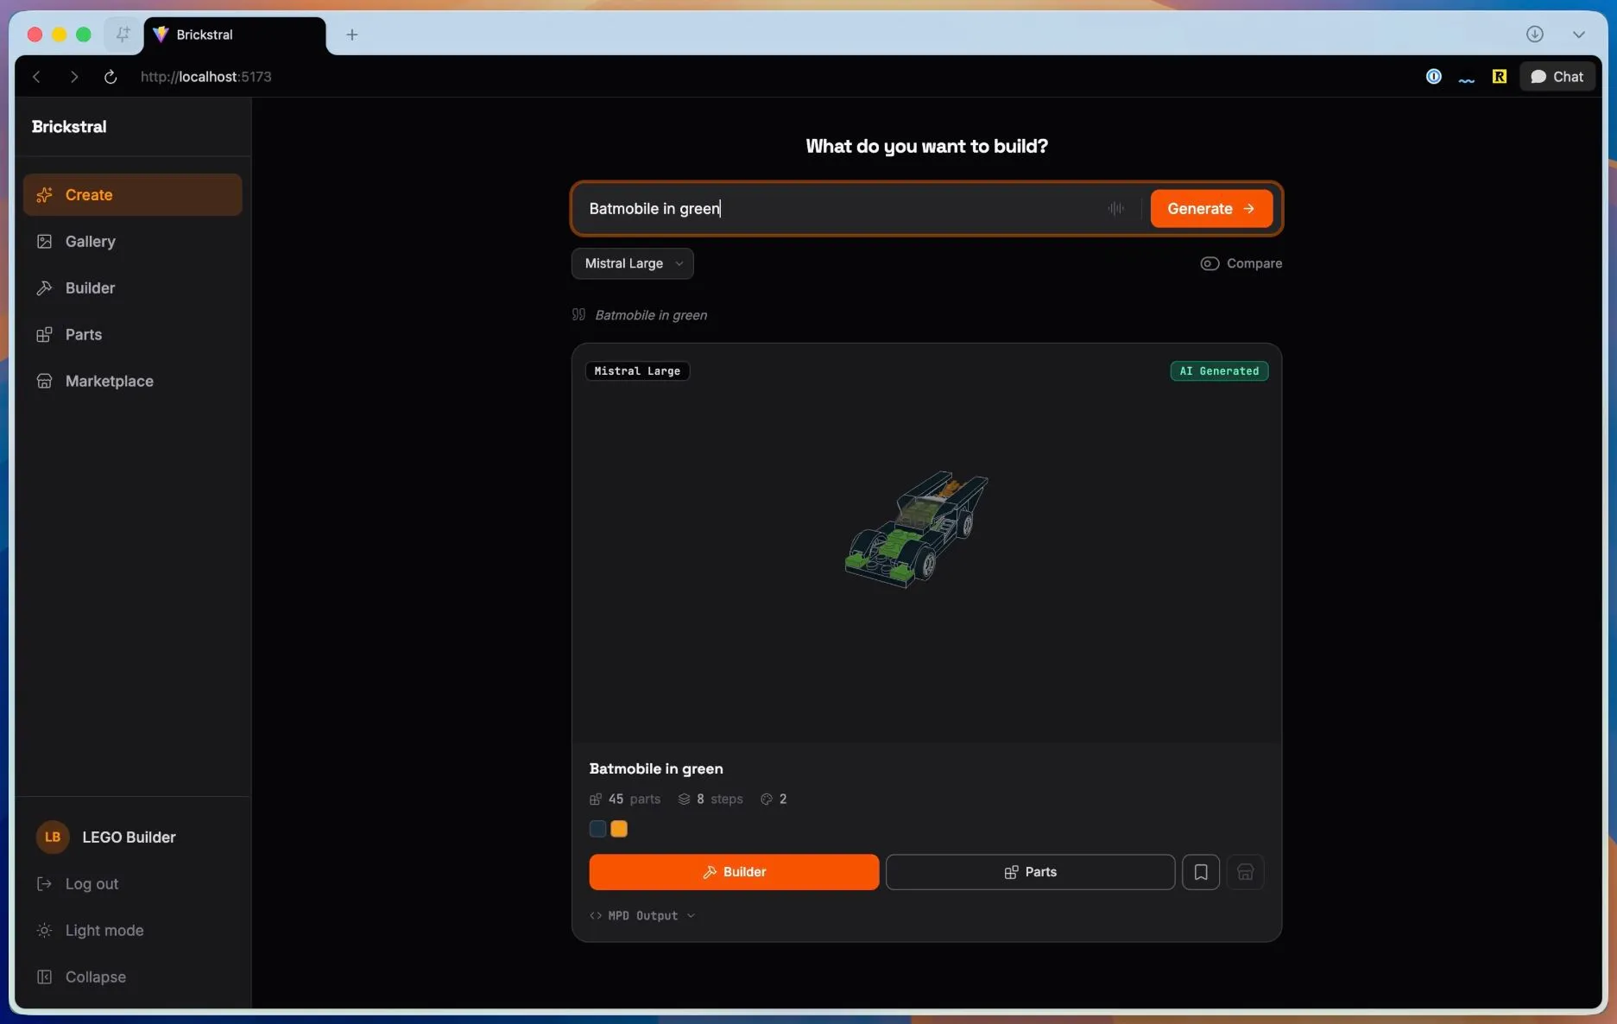Open the Chat panel button
The width and height of the screenshot is (1617, 1024).
(x=1557, y=77)
